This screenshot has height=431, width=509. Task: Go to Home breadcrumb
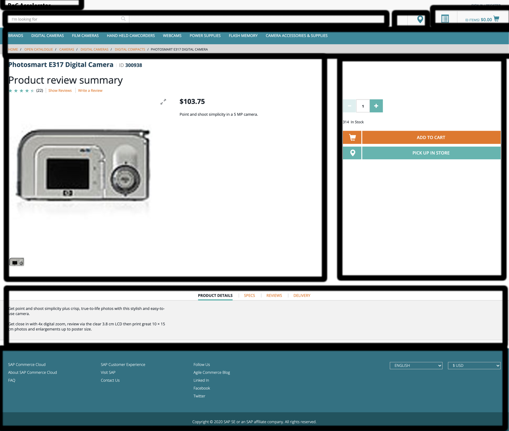(13, 49)
